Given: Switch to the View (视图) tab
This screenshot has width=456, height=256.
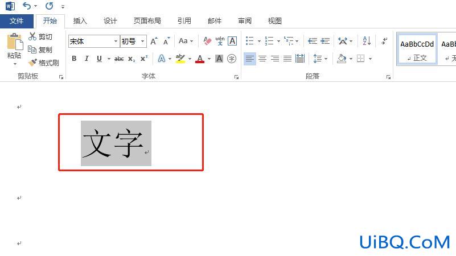Looking at the screenshot, I should pos(274,21).
